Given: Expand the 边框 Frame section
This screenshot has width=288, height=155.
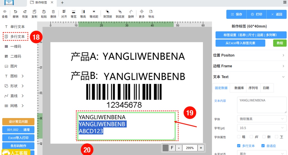Looking at the screenshot, I should coord(249,66).
